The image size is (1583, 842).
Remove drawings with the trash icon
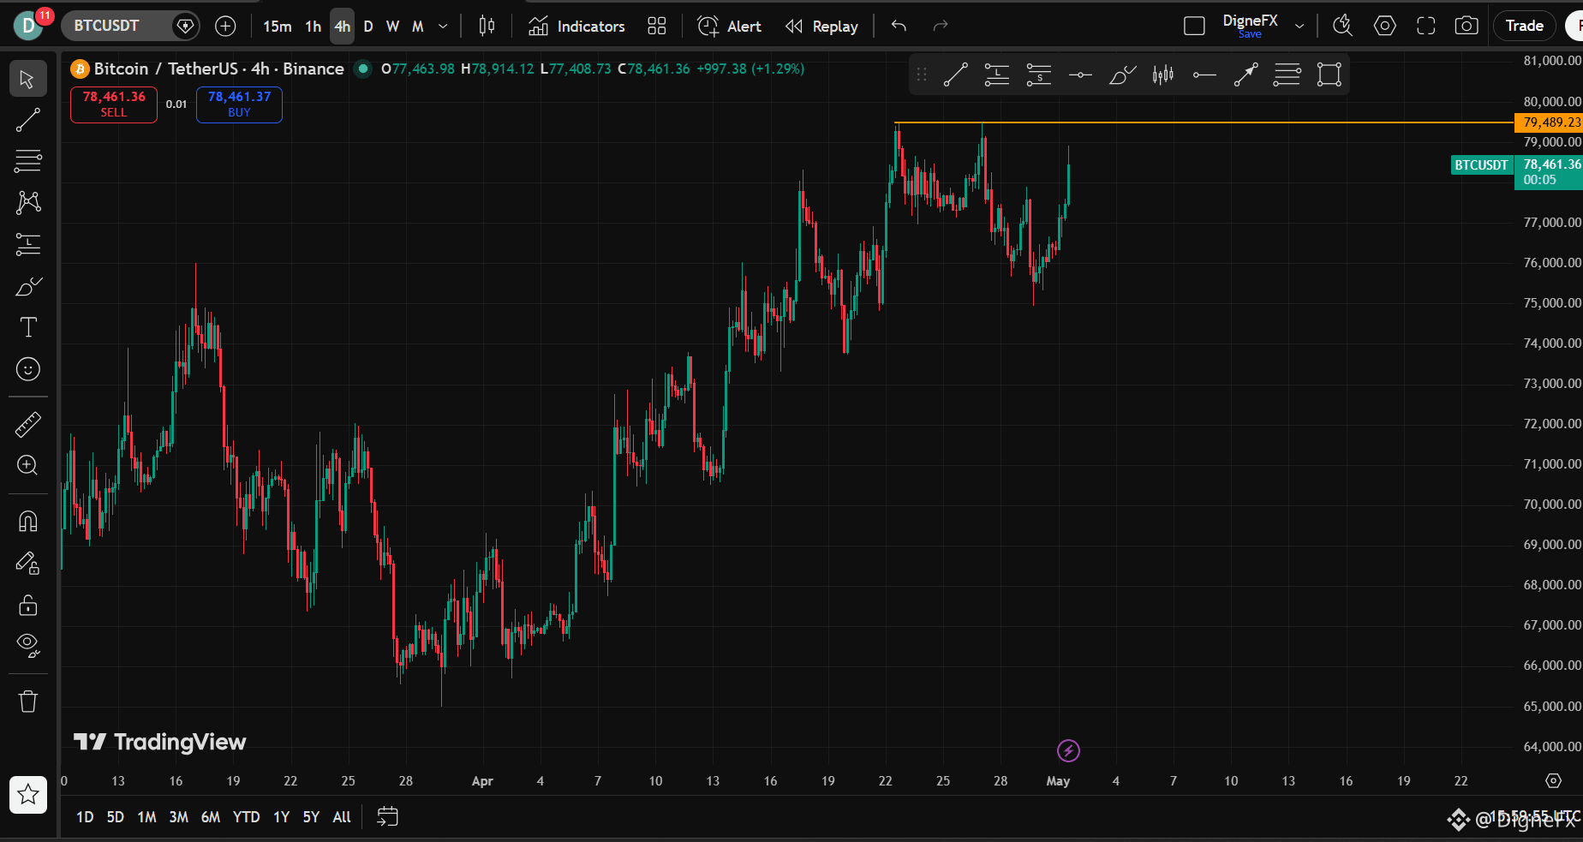point(27,702)
